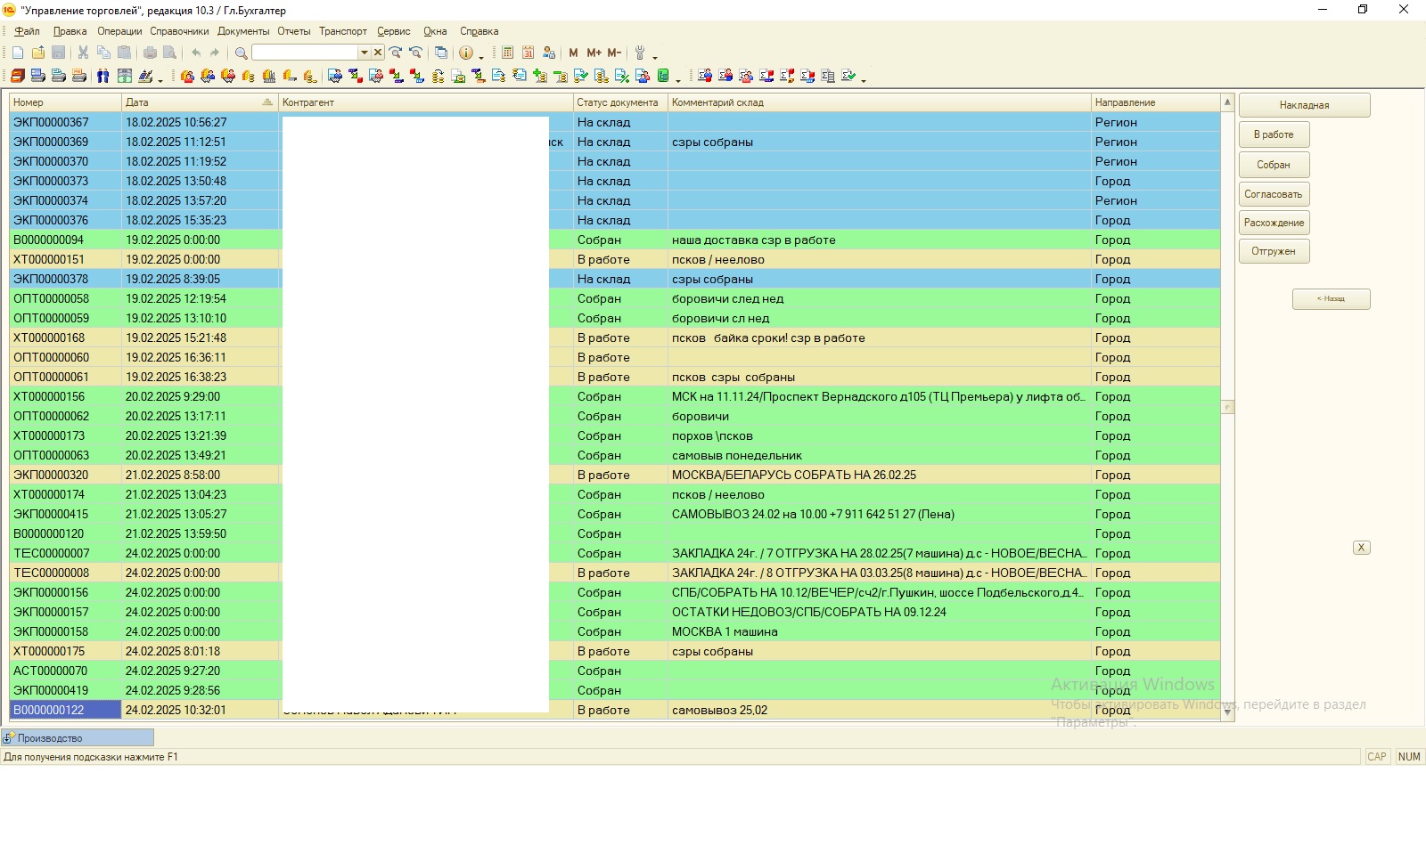Image resolution: width=1426 pixels, height=846 pixels.
Task: Click the vertical scrollbar thumb of the list
Action: coord(1227,407)
